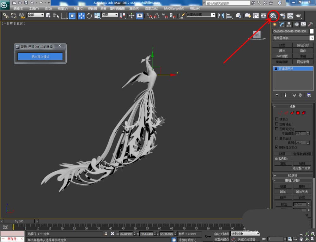
Task: Select the Select Object arrow tool
Action: click(x=48, y=16)
